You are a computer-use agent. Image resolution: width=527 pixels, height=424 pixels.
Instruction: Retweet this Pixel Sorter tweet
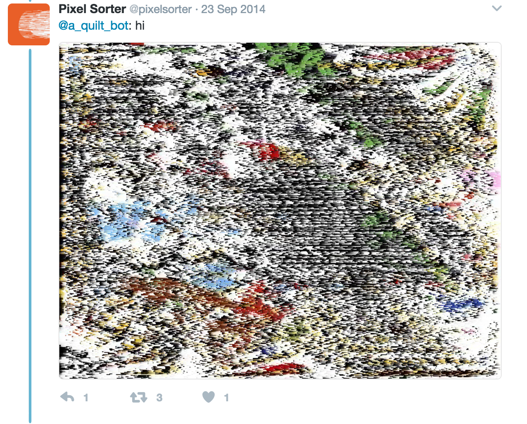139,397
